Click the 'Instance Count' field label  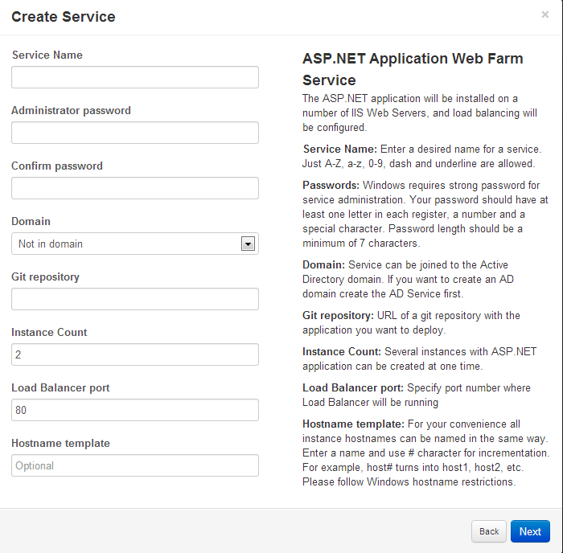click(x=49, y=332)
